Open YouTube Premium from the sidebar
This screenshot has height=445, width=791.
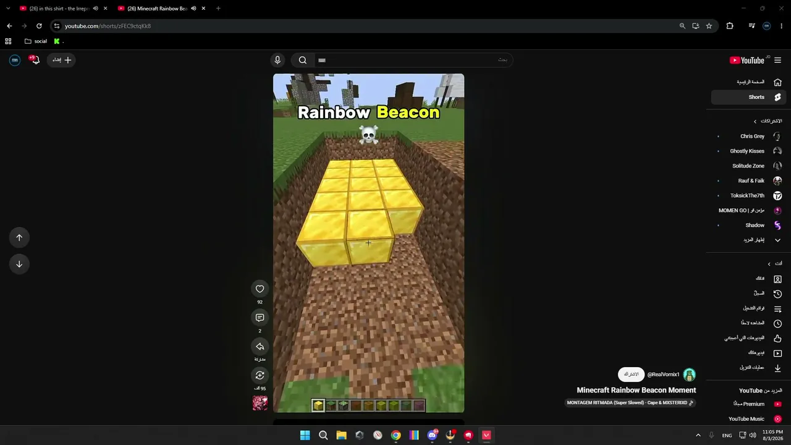[748, 404]
